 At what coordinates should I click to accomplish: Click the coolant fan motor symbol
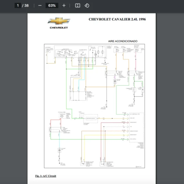(59, 150)
